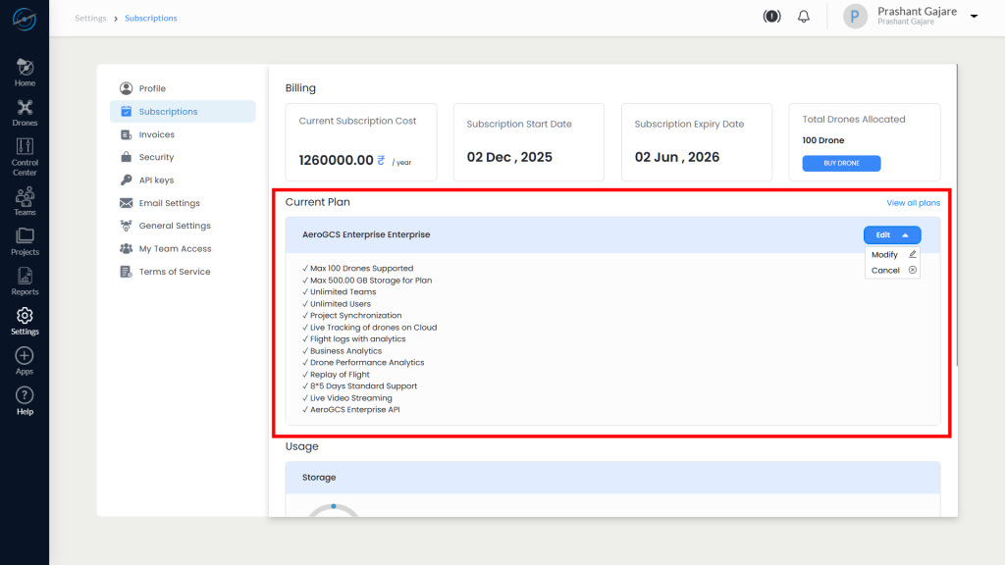Open the API keys settings

coord(157,180)
